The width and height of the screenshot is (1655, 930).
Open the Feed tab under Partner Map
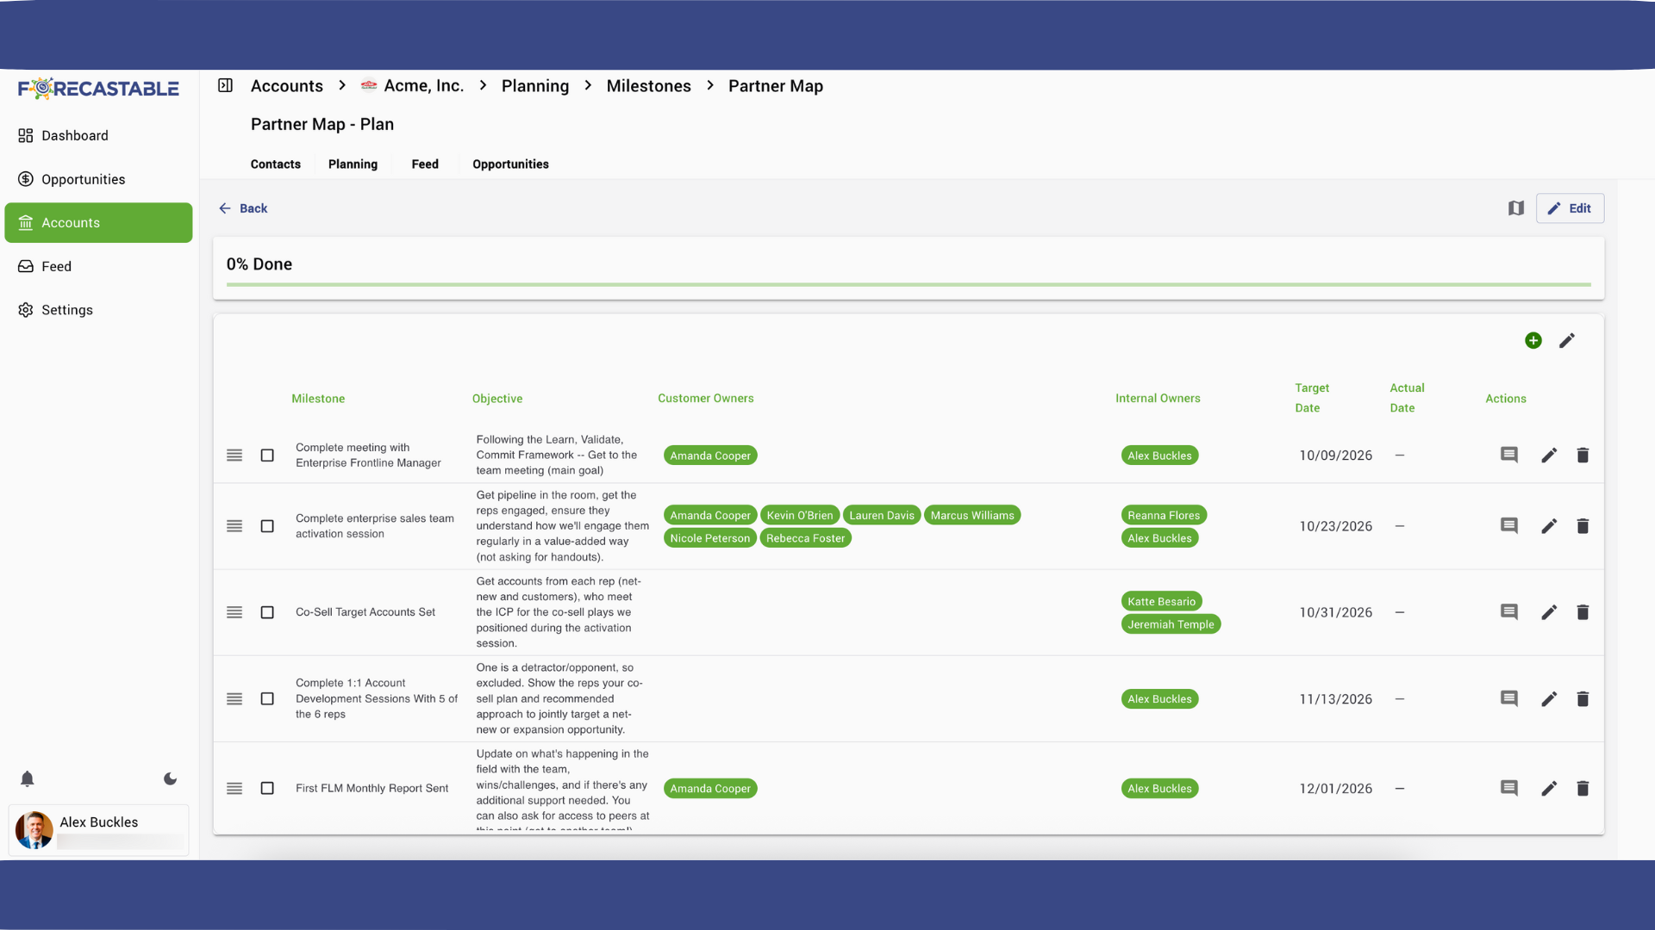(x=425, y=164)
